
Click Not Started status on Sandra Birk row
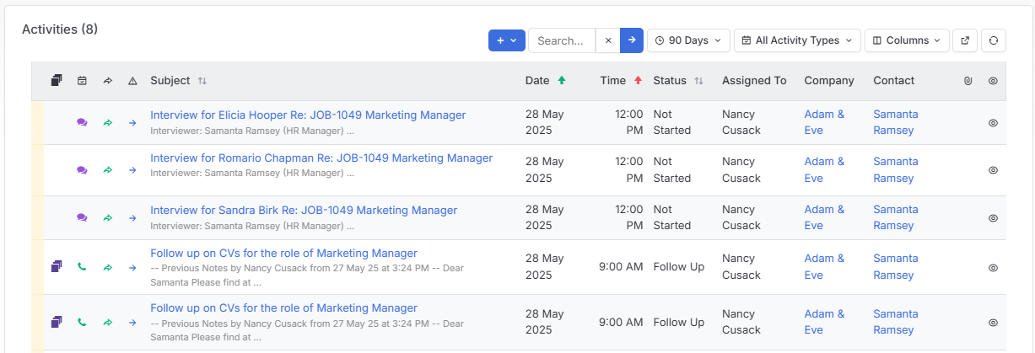672,217
